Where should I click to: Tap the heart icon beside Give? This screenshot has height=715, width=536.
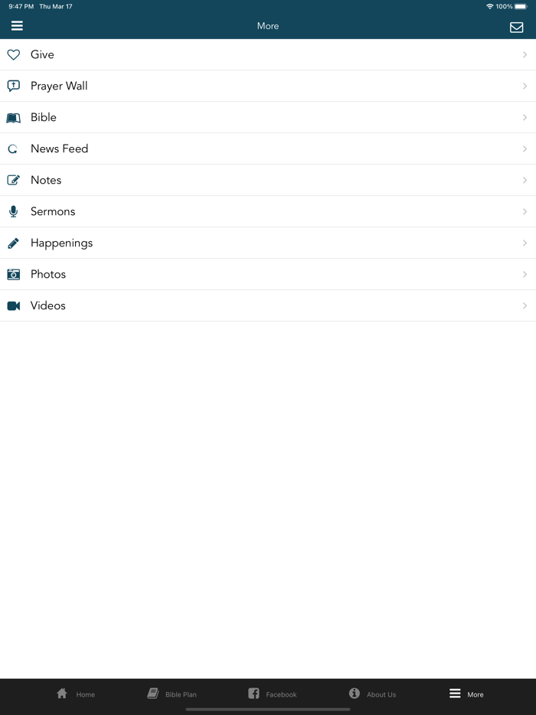pos(14,55)
